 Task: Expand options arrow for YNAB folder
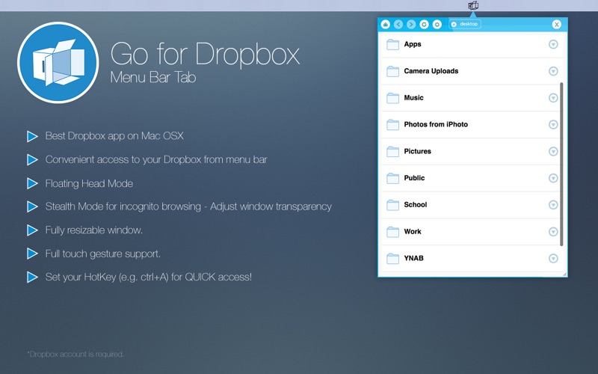coord(553,258)
